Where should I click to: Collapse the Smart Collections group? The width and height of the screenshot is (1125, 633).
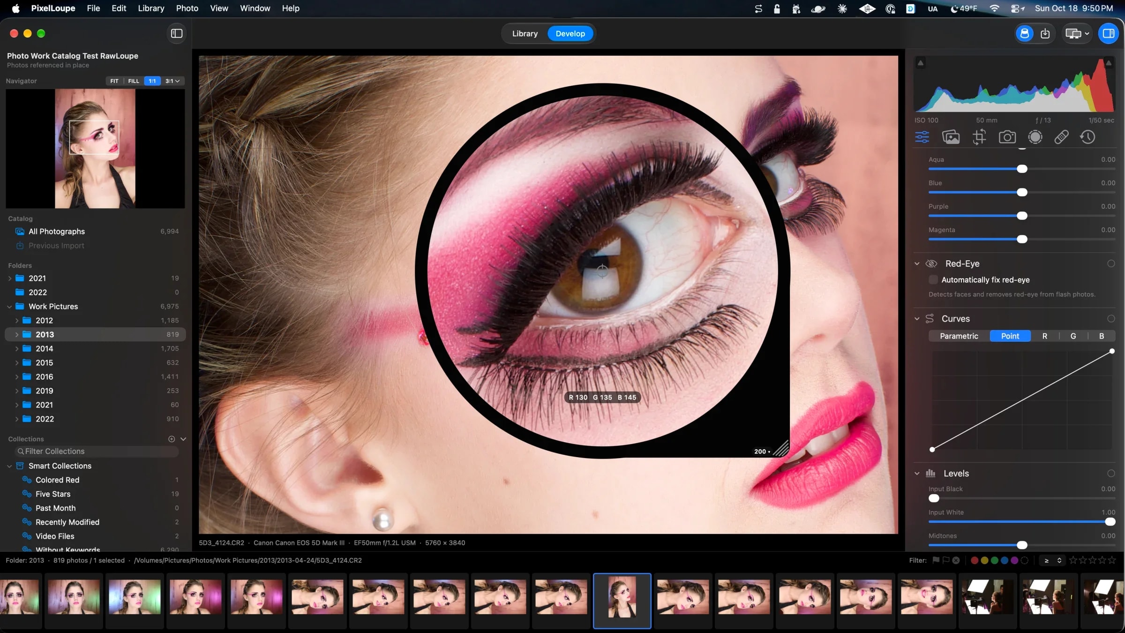click(x=9, y=466)
